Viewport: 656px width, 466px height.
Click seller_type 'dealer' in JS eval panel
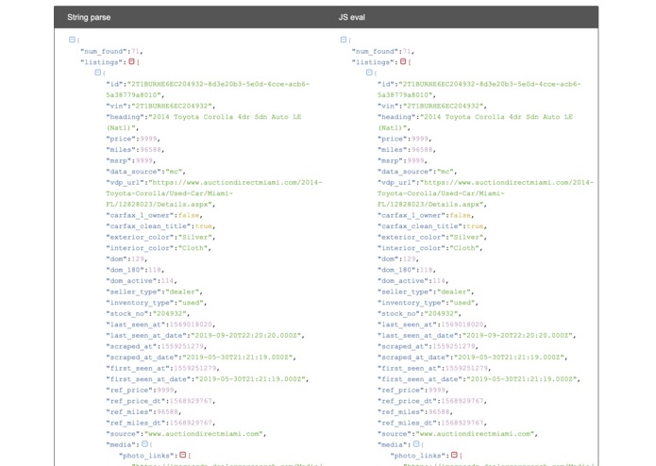point(454,291)
